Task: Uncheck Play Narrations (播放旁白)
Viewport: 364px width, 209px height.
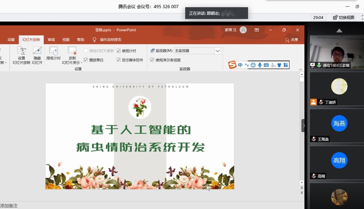Action: tap(86, 60)
